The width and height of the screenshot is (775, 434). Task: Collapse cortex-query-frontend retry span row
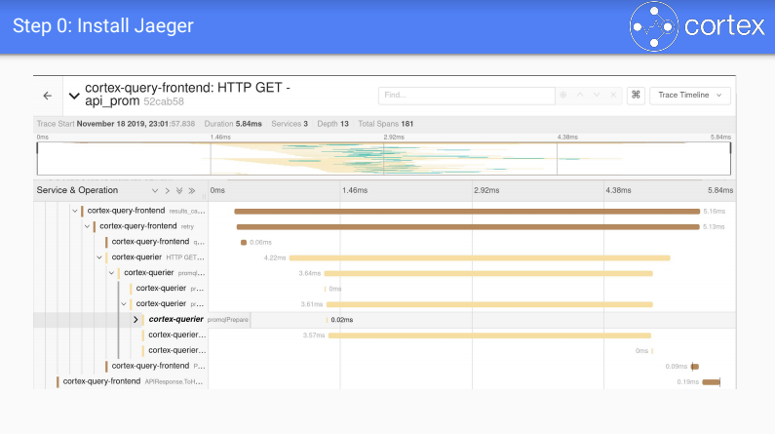[x=87, y=226]
